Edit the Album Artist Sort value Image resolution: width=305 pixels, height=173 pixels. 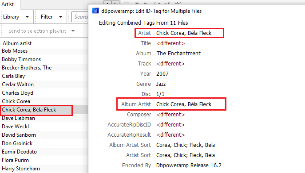[186, 145]
